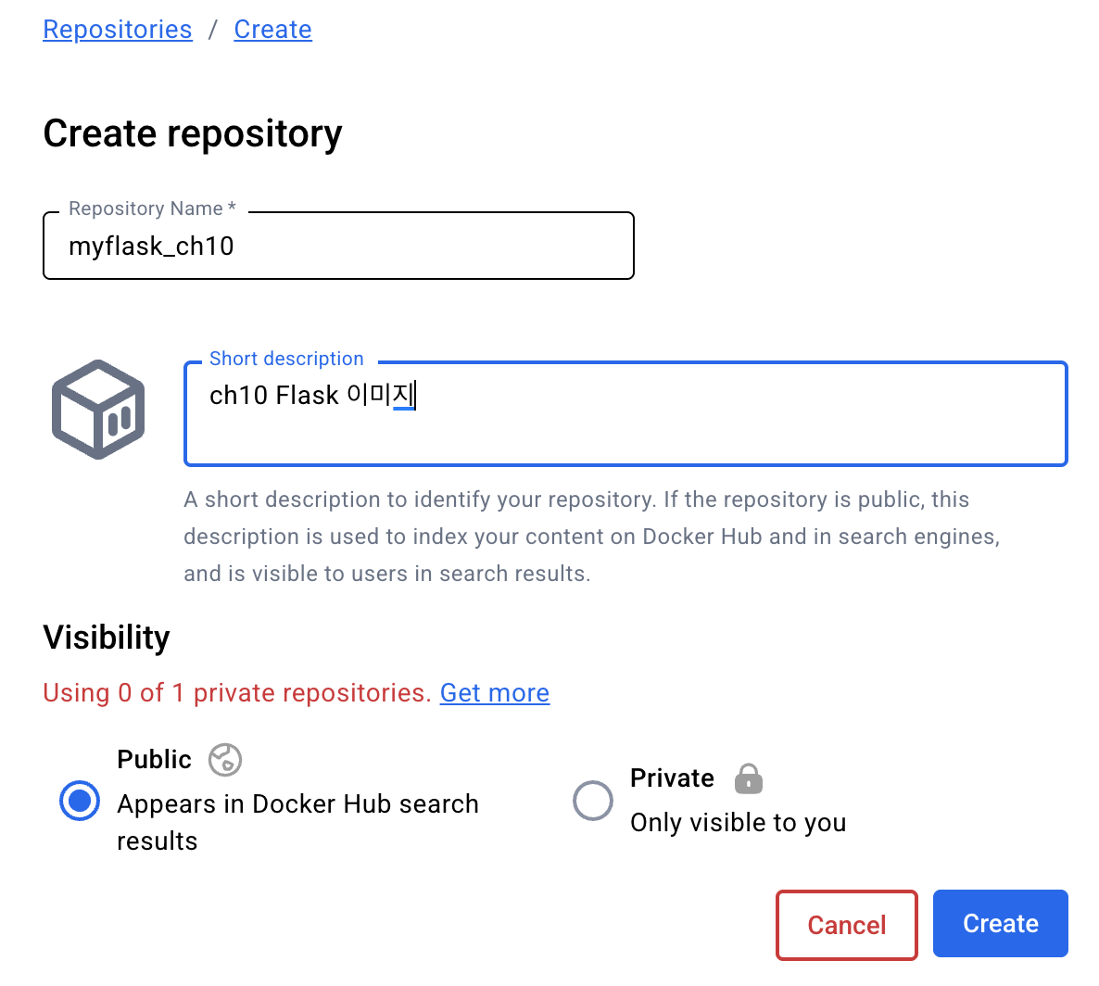Click "Using 0 of 1 private repositories" notice
The image size is (1099, 986).
236,693
